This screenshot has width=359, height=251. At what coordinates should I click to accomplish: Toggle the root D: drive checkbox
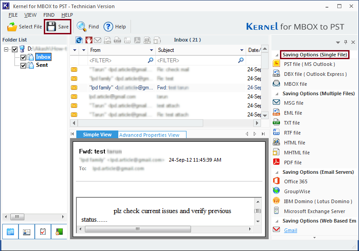pos(14,49)
